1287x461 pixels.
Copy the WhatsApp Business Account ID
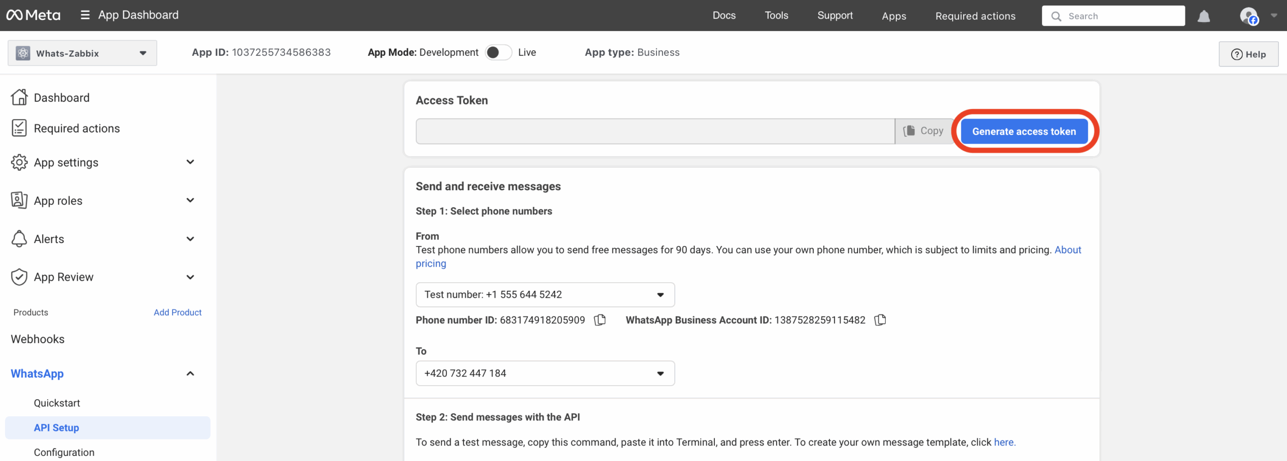click(x=880, y=320)
